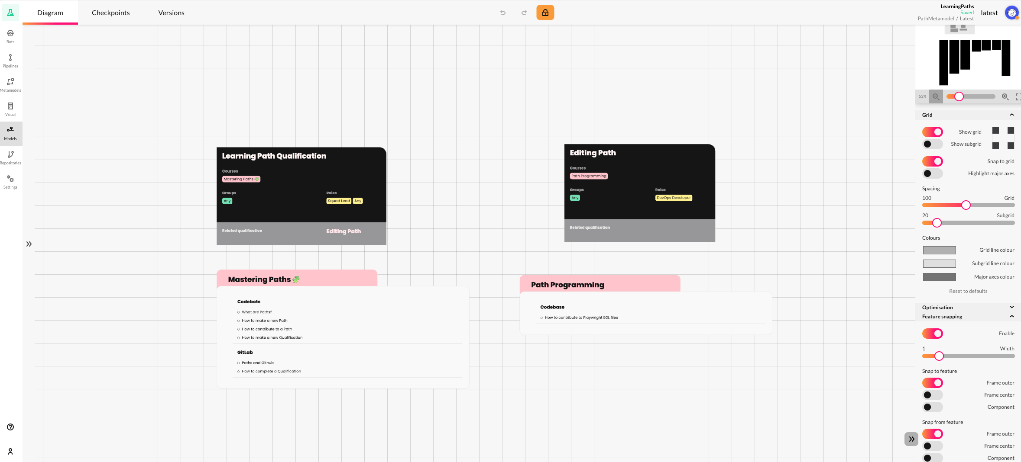Click the Reset to defaults link
Image resolution: width=1021 pixels, height=462 pixels.
(x=968, y=291)
